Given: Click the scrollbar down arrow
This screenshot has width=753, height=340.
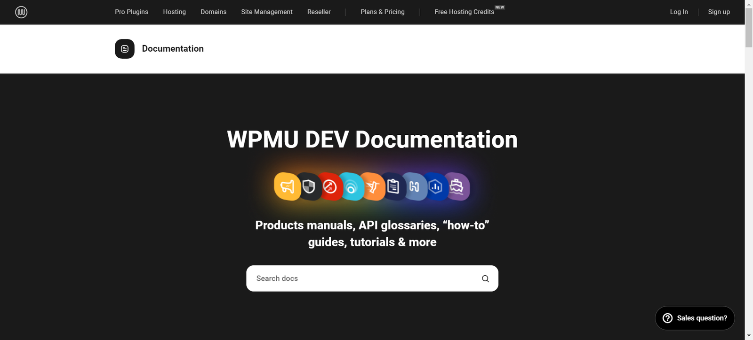Looking at the screenshot, I should click(749, 336).
